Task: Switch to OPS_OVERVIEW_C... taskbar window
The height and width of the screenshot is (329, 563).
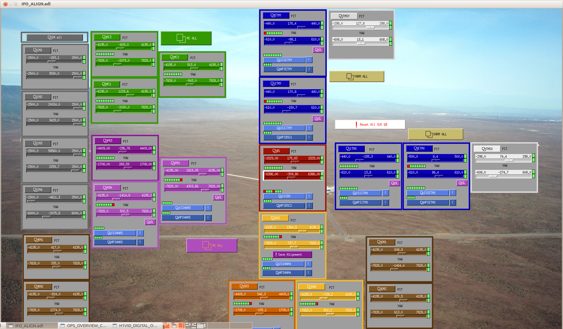Action: pos(84,326)
